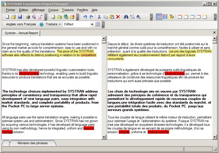This screenshot has height=153, width=219.
Task: Close the document pane with X
Action: pos(214,33)
